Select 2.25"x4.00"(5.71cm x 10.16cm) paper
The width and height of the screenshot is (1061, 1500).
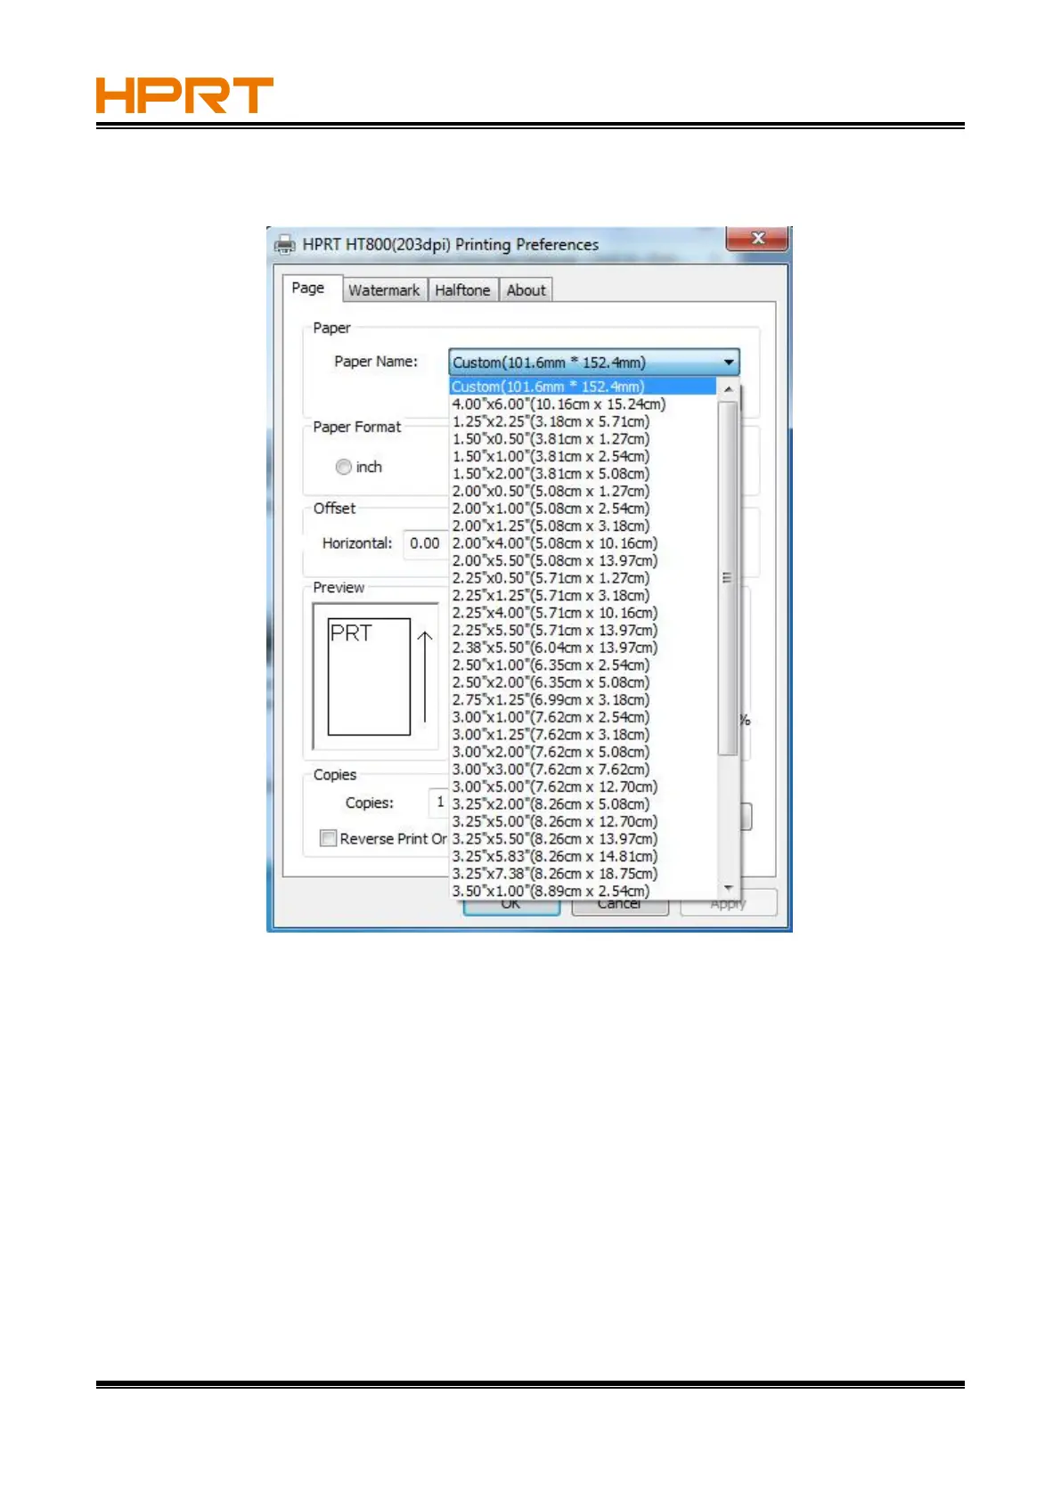[583, 612]
